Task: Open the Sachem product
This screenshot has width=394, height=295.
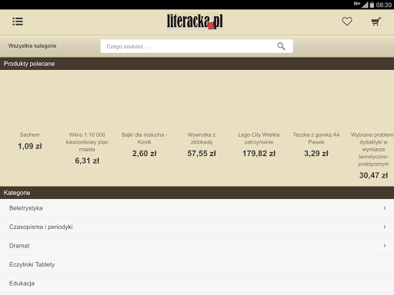Action: (x=30, y=141)
